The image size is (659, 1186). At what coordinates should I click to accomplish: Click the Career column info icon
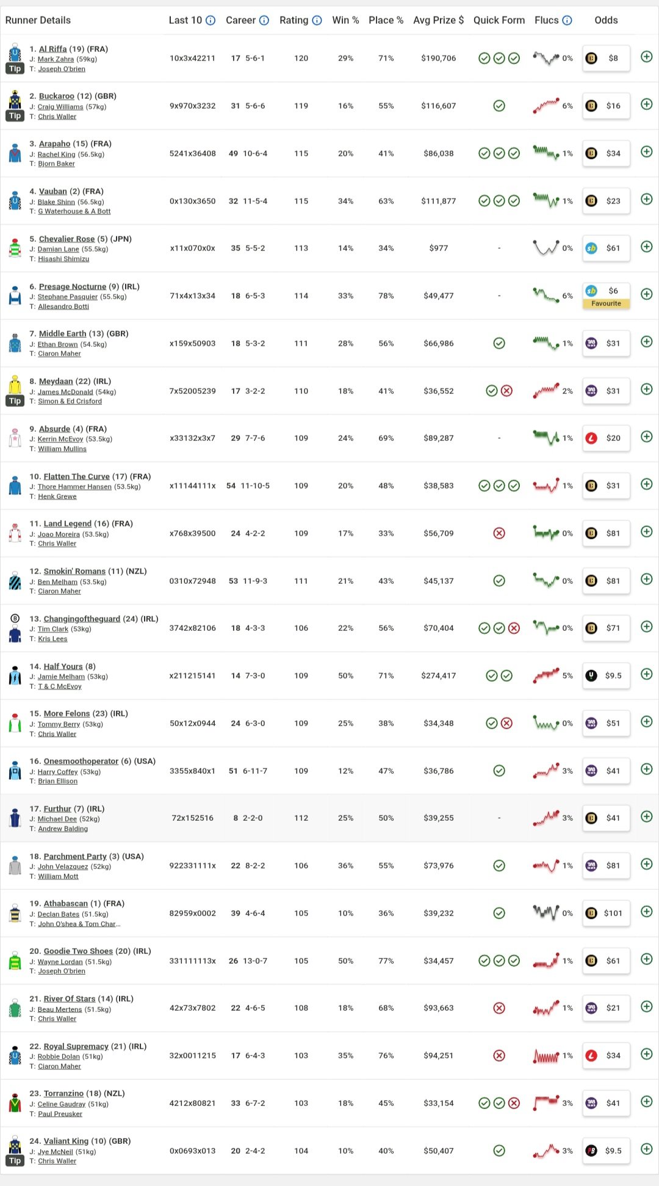pyautogui.click(x=264, y=20)
